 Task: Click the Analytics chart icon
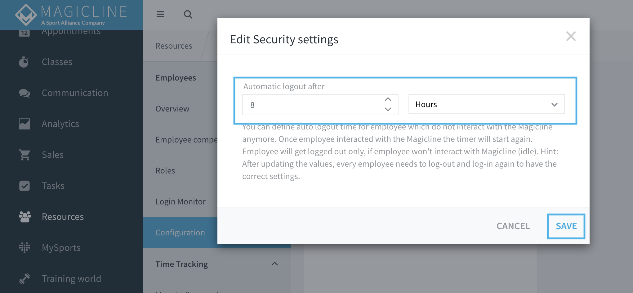pyautogui.click(x=24, y=124)
